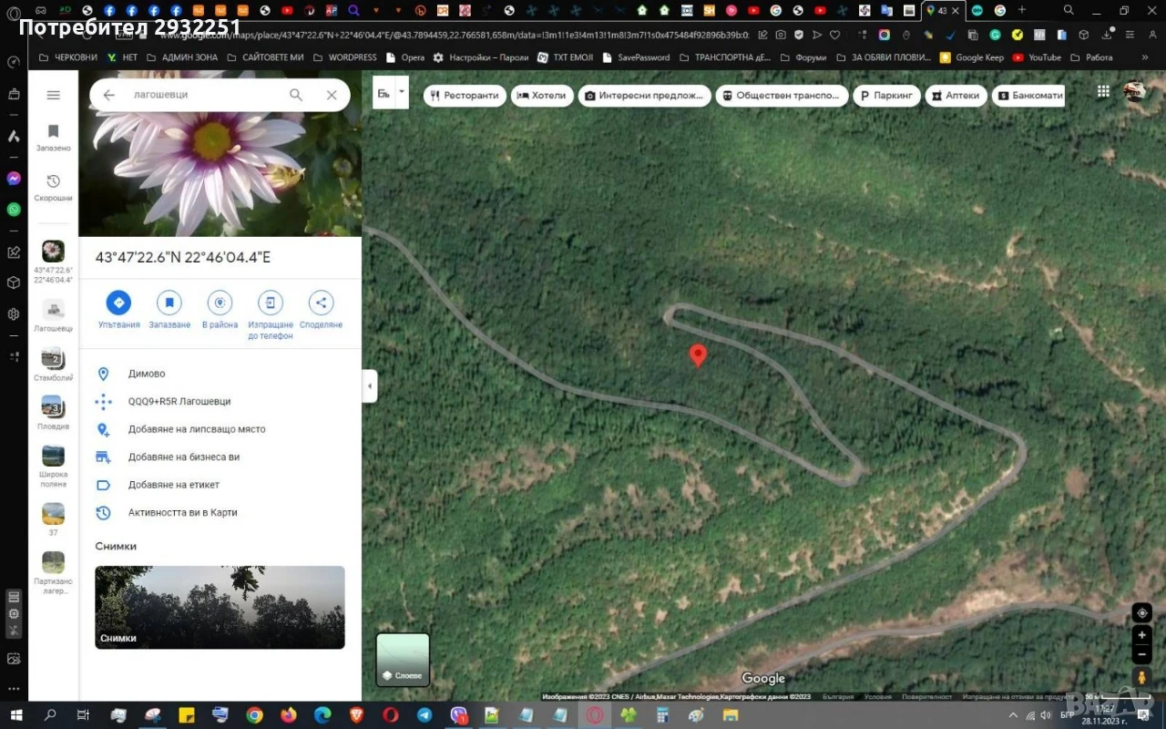Show your location on the map

tap(1141, 612)
